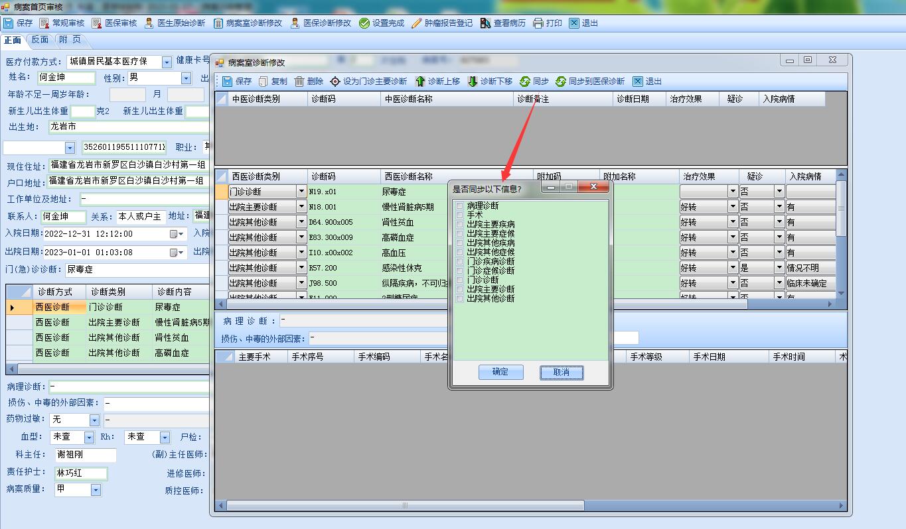Image resolution: width=906 pixels, height=529 pixels.
Task: Open the 病案质量 dropdown
Action: (96, 490)
